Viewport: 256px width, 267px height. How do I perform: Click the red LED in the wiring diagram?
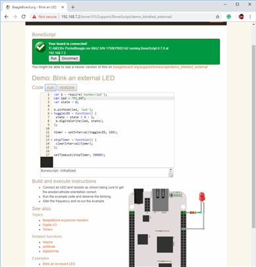[x=202, y=196]
